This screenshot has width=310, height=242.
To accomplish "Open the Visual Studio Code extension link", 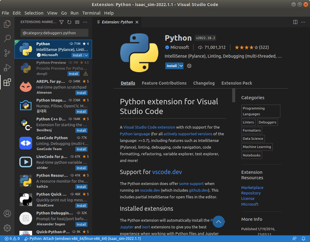I will click(x=149, y=127).
